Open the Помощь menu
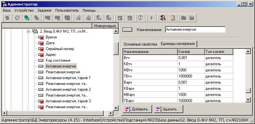The height and width of the screenshot is (124, 255). click(x=89, y=11)
